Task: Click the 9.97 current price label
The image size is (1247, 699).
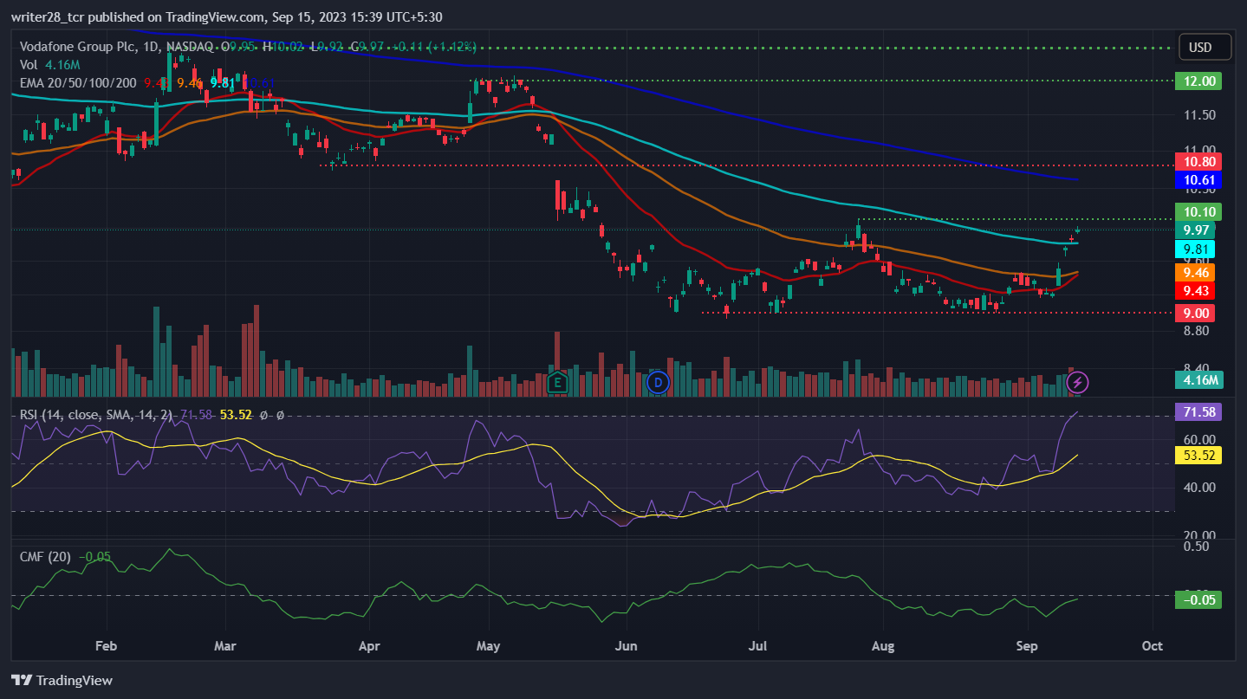Action: (1194, 230)
